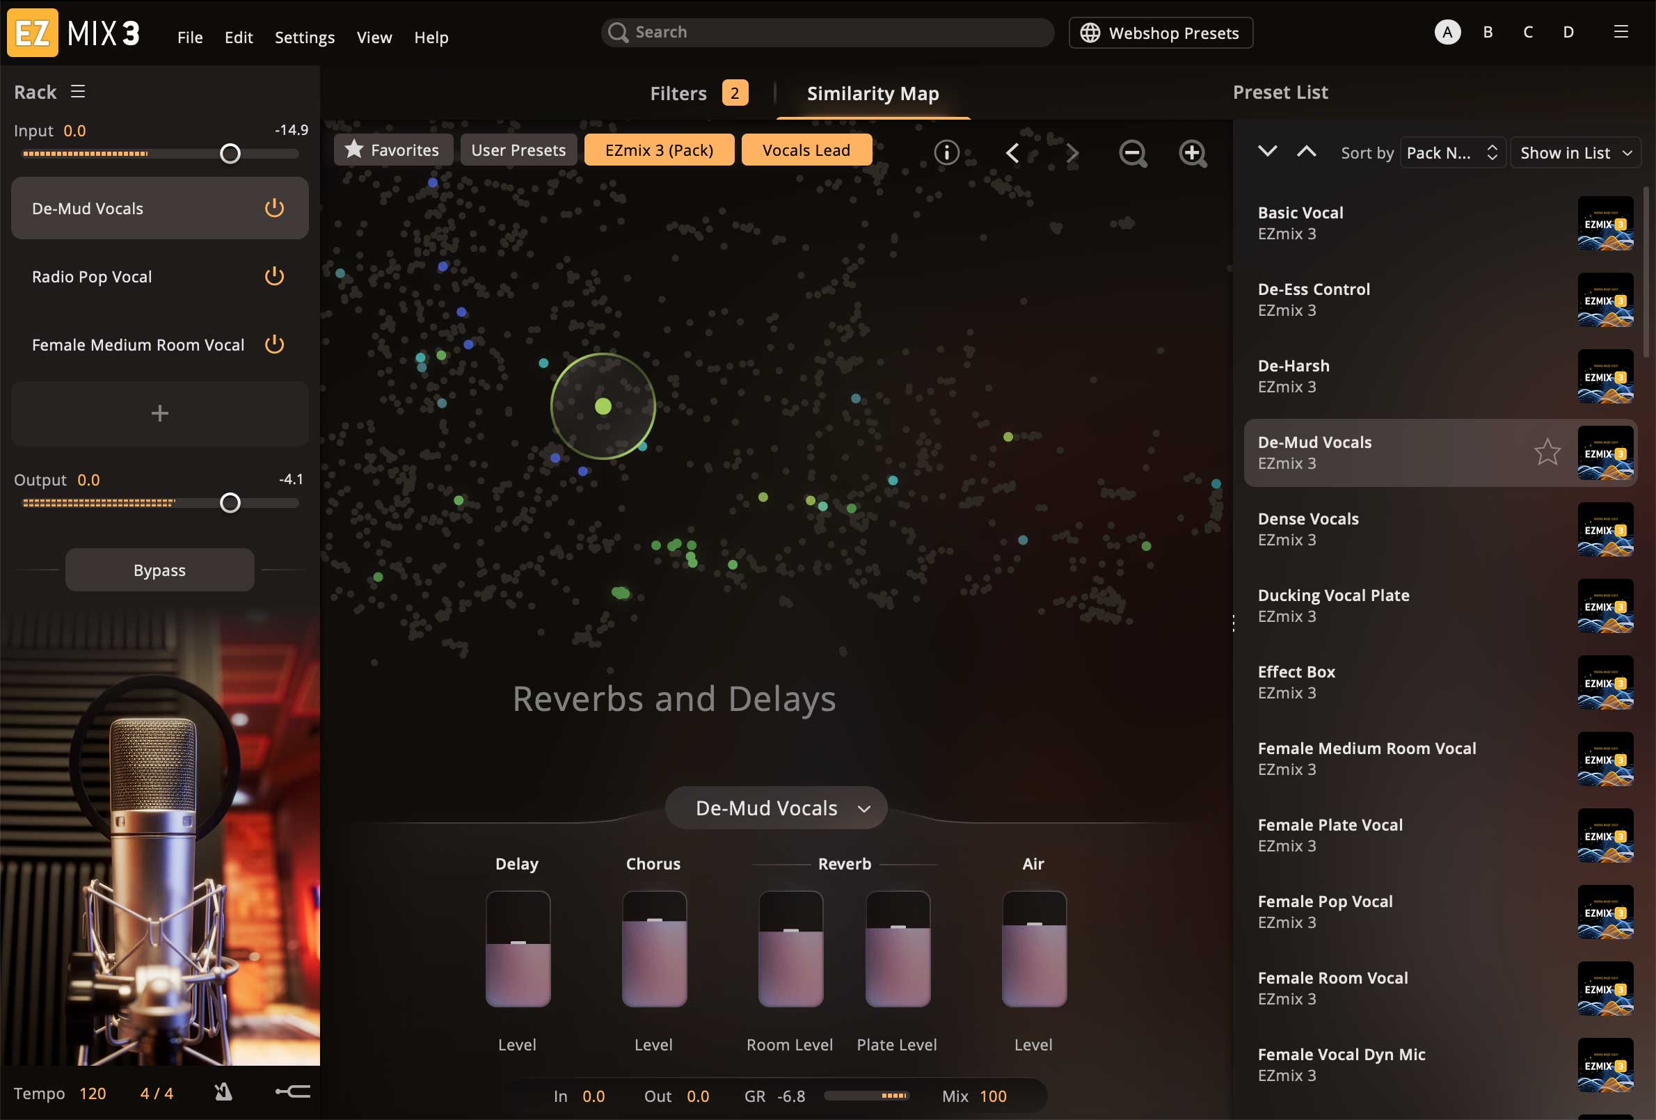Viewport: 1656px width, 1120px height.
Task: Click the Input level slider handle
Action: 230,153
